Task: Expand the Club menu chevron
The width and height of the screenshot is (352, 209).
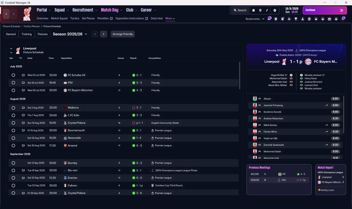Action: click(136, 10)
